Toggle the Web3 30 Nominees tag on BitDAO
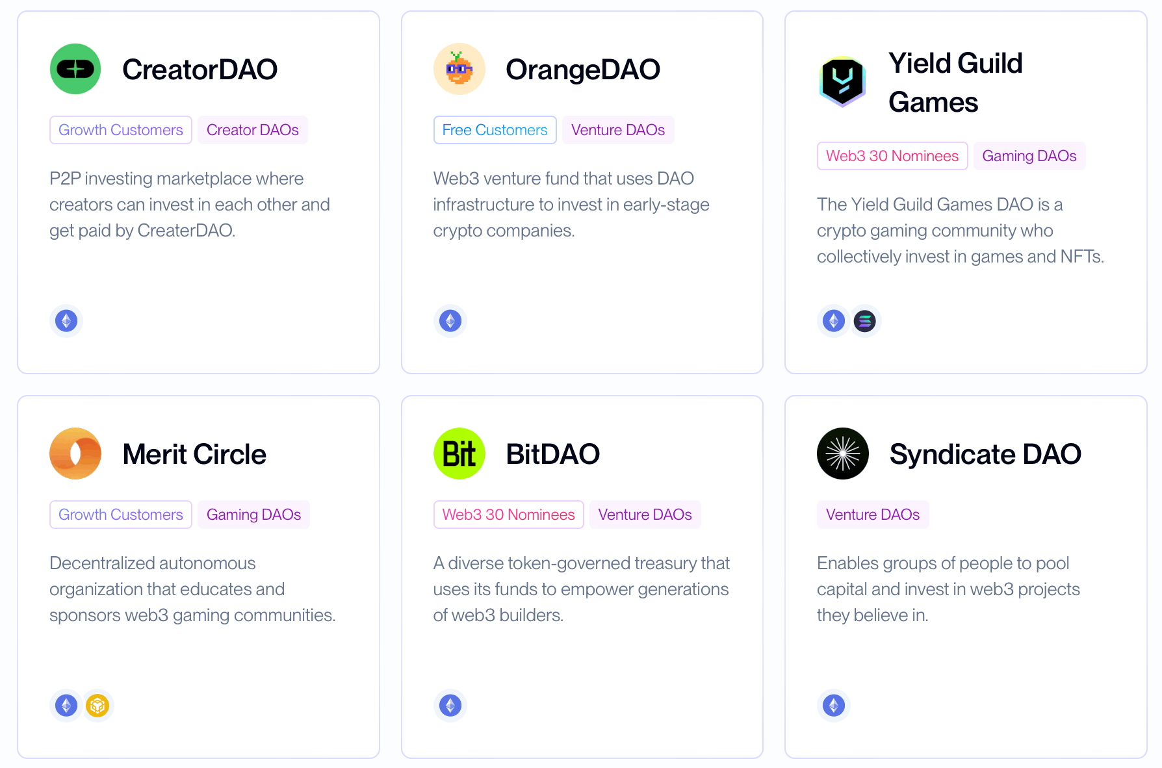Viewport: 1162px width, 768px height. point(508,514)
